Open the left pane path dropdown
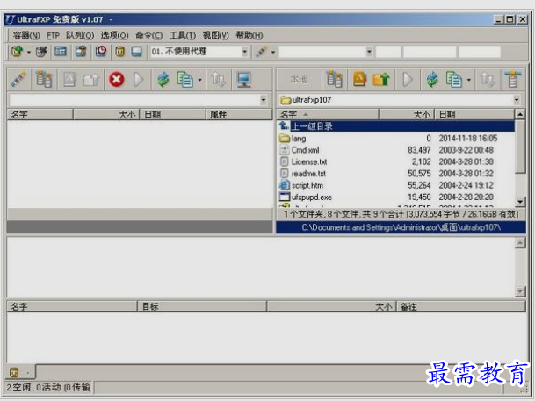Image resolution: width=535 pixels, height=401 pixels. 264,100
